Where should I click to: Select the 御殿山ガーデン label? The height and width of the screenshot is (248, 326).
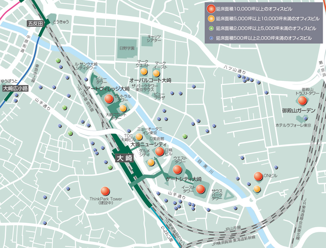coord(299,111)
